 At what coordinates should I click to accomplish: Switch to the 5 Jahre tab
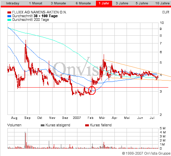click(142, 3)
